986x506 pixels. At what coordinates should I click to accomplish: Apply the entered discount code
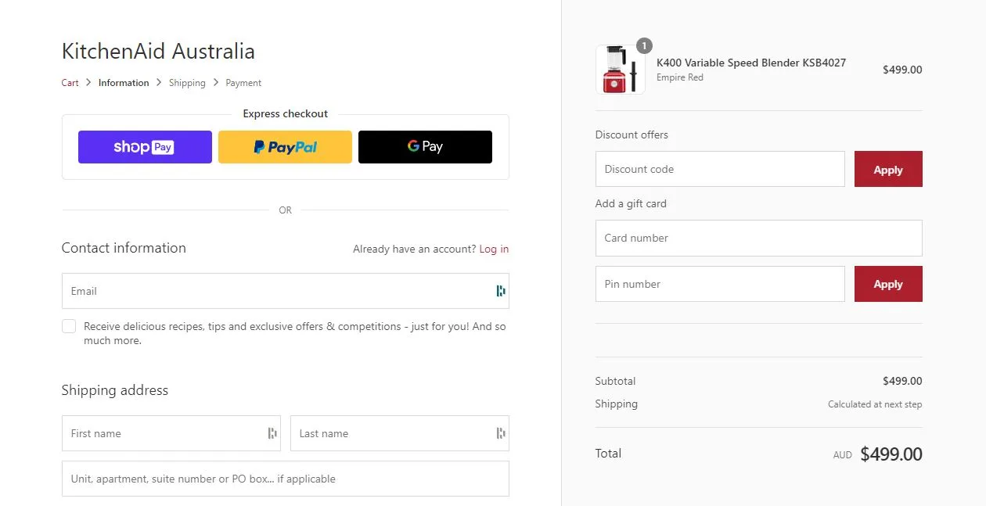pyautogui.click(x=888, y=168)
